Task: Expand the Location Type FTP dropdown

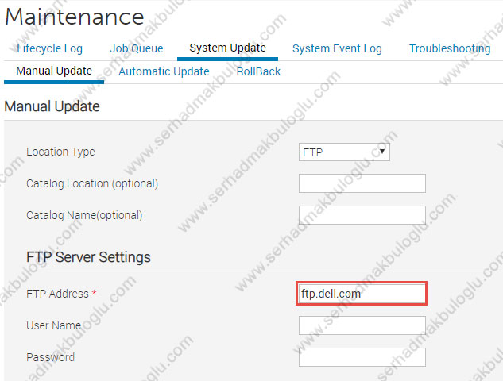Action: point(344,152)
